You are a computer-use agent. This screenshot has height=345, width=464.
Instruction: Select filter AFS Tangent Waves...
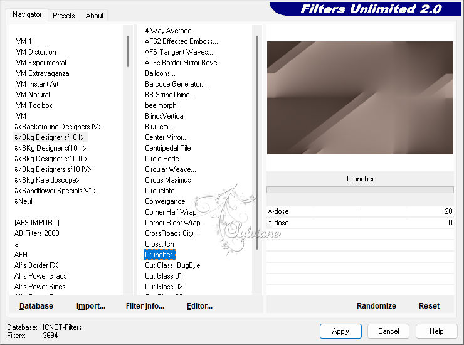[179, 52]
